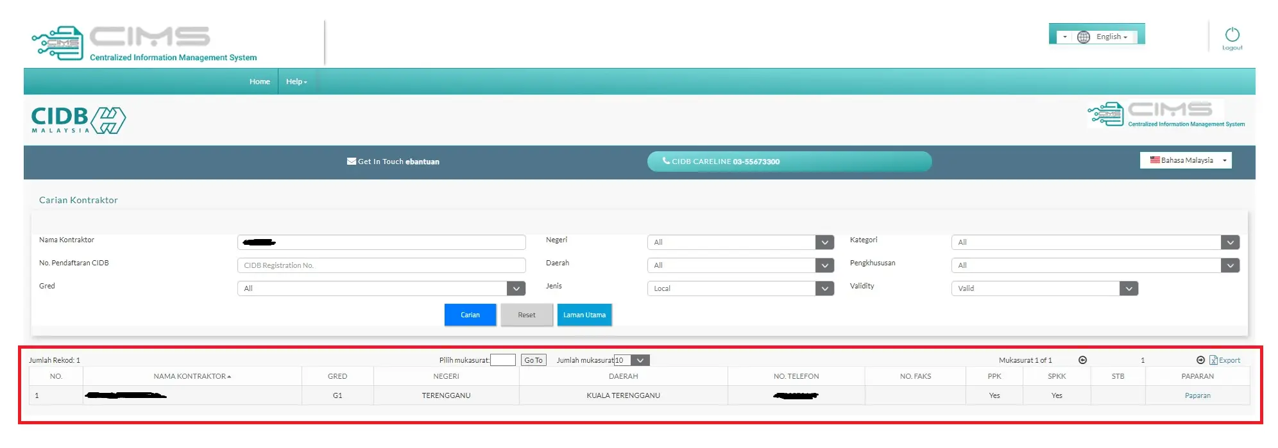Click the Carian Kontraktor heading
1278x448 pixels.
coord(78,200)
